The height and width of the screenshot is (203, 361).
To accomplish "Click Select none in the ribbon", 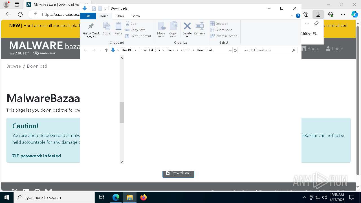I will [x=221, y=30].
